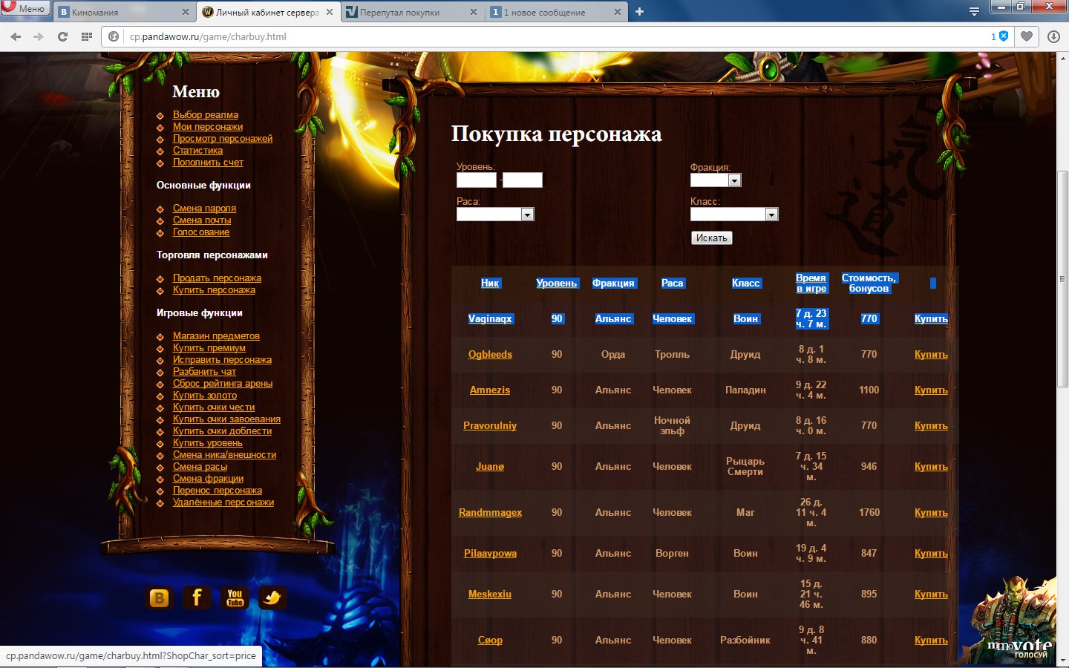Open the ad blocker shield icon
Image resolution: width=1069 pixels, height=668 pixels.
point(1004,36)
